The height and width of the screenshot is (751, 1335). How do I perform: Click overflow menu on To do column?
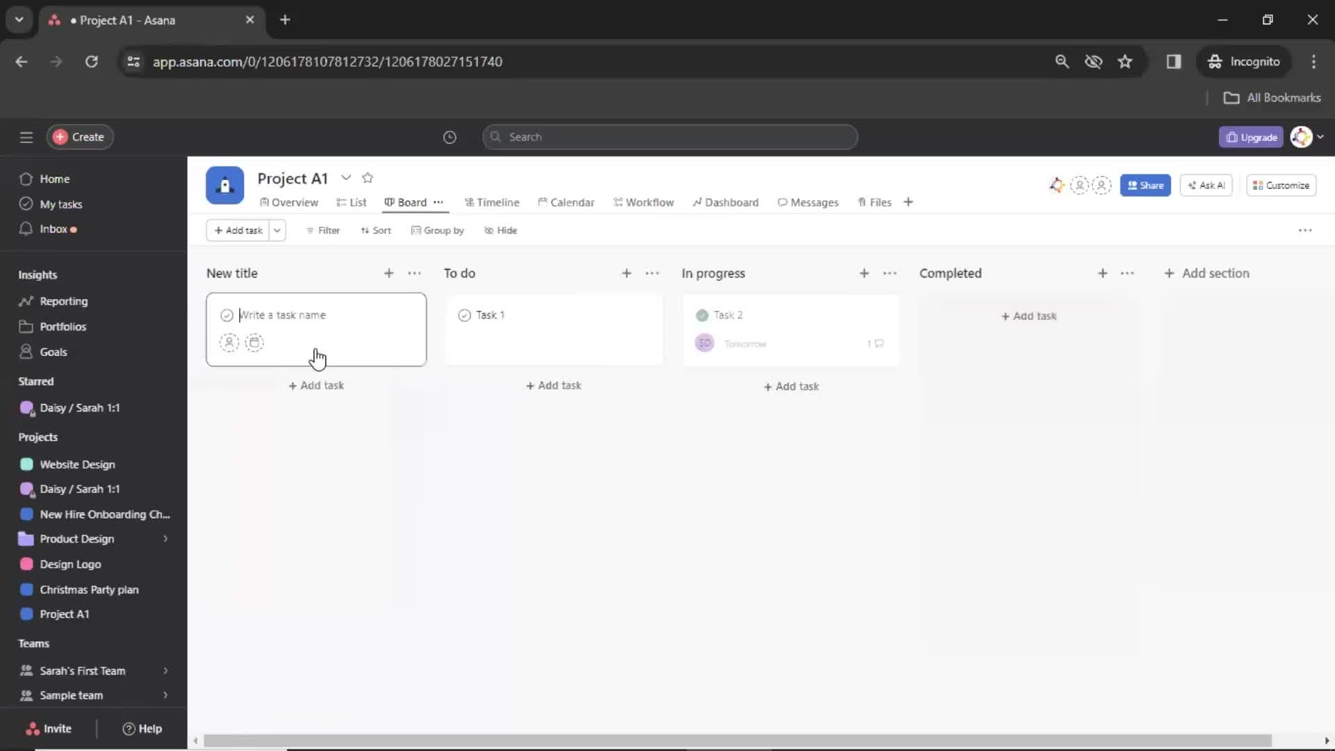(x=652, y=273)
